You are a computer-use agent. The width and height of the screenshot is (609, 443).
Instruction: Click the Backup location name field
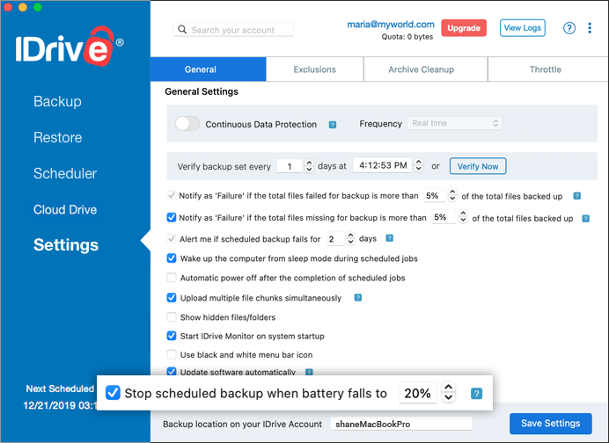(401, 424)
